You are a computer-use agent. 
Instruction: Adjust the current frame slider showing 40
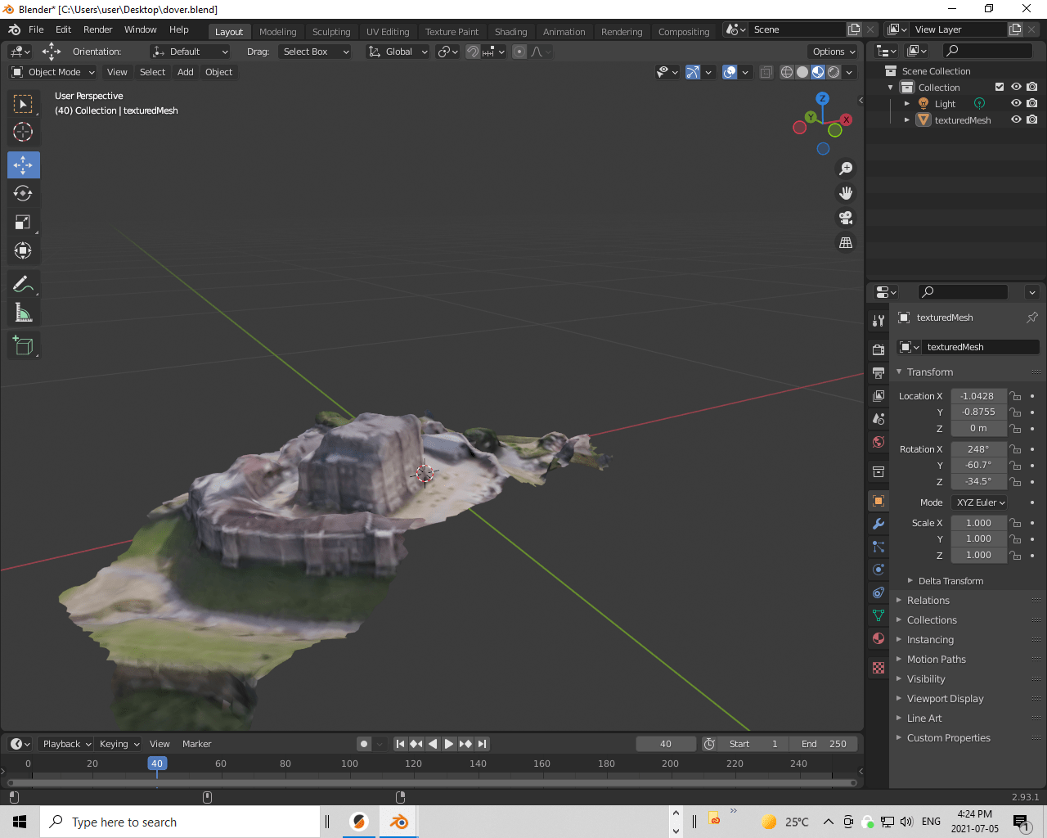(665, 744)
